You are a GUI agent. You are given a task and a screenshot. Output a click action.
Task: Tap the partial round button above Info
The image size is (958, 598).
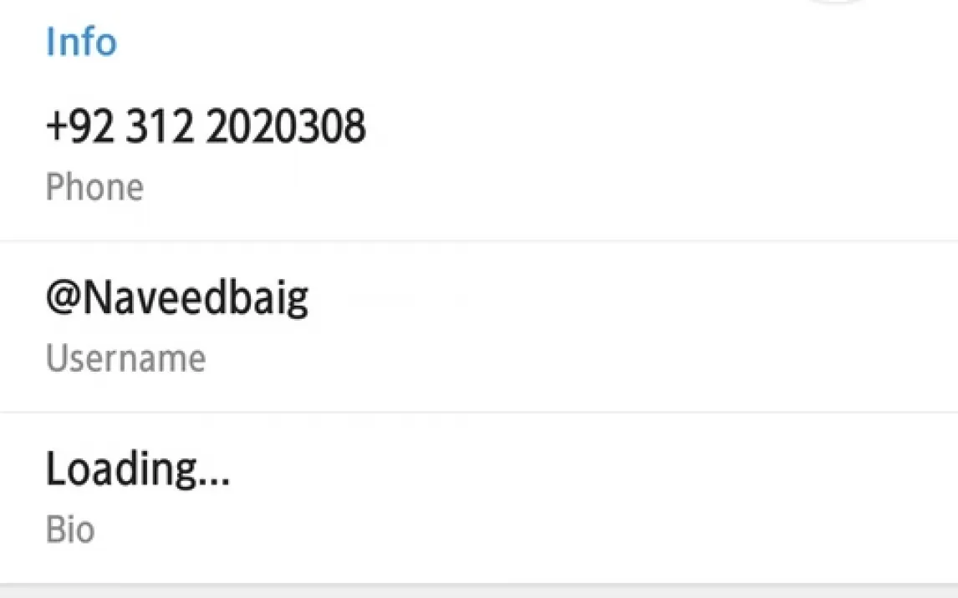837,2
